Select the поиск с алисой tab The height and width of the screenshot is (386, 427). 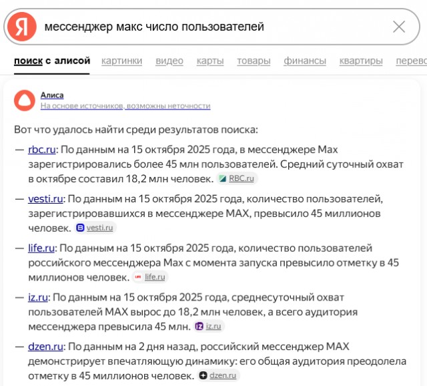[52, 61]
